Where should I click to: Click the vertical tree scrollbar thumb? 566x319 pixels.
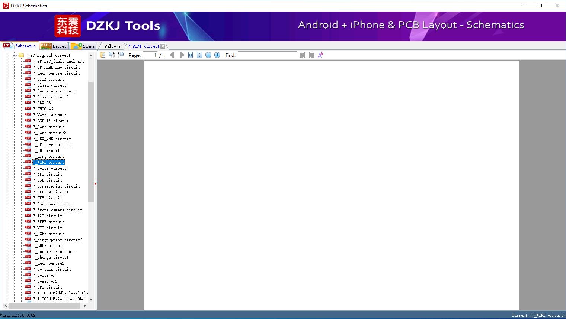pos(91,141)
